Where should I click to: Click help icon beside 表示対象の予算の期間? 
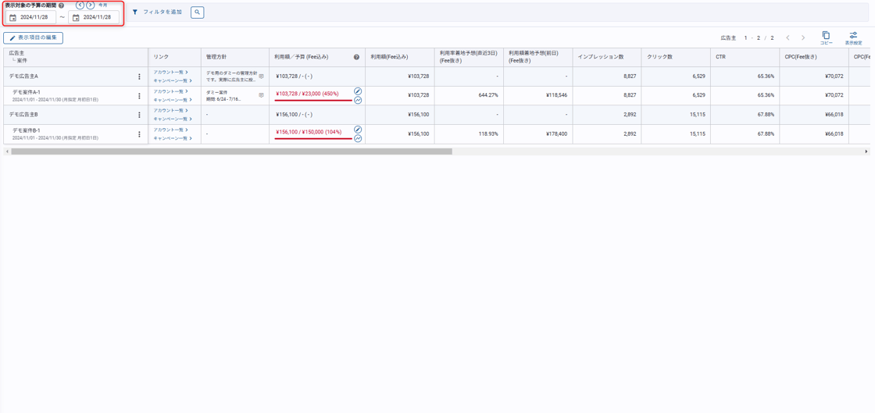pos(62,5)
